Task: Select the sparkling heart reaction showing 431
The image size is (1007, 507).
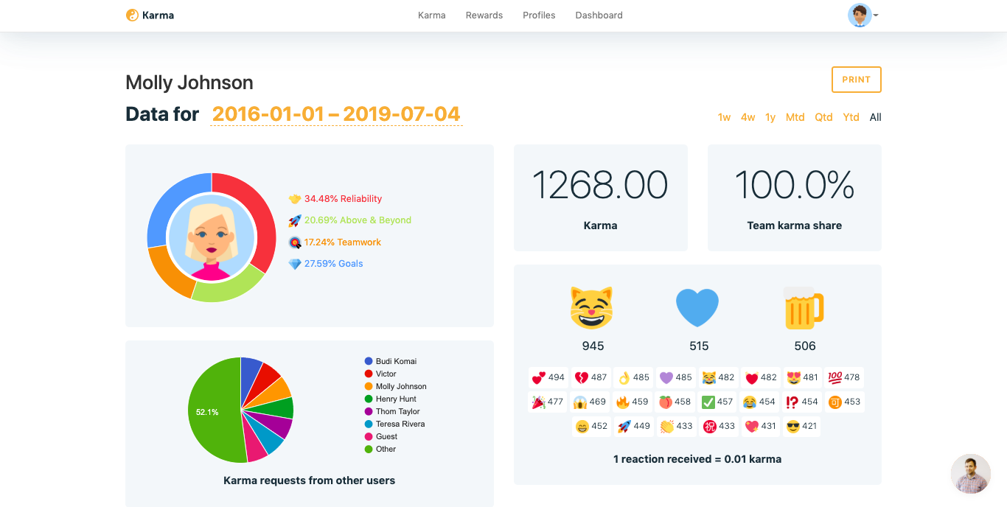Action: click(762, 426)
